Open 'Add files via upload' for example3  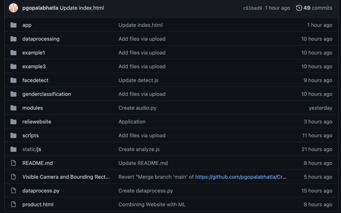point(142,66)
